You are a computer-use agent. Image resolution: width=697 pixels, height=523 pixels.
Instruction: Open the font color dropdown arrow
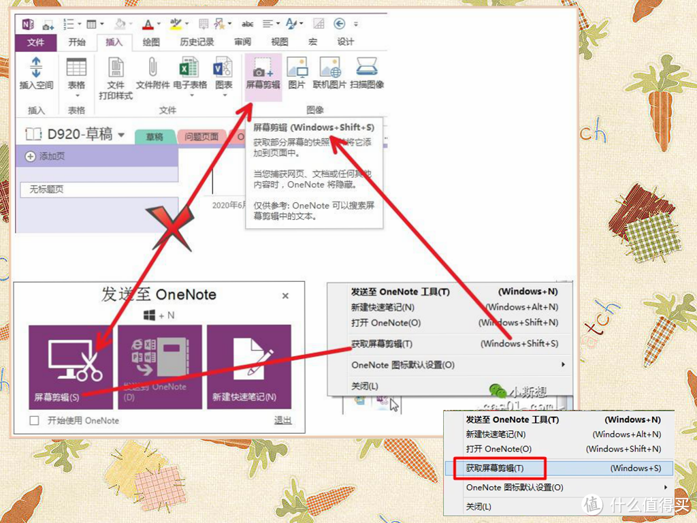coord(159,24)
